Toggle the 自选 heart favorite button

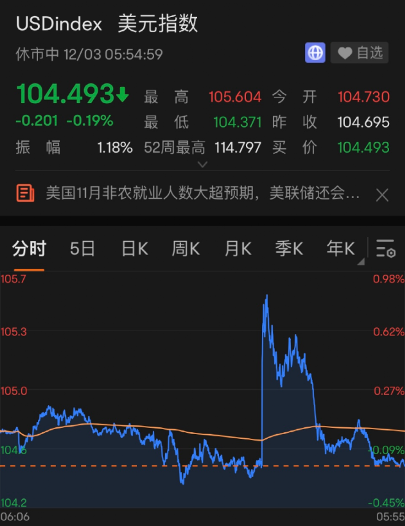pos(360,53)
